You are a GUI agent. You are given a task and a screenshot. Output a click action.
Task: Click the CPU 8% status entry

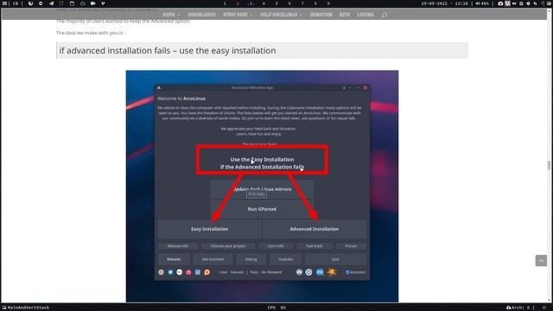point(276,308)
